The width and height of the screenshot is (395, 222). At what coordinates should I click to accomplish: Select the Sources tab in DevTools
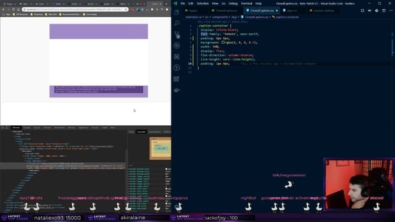tap(37, 128)
